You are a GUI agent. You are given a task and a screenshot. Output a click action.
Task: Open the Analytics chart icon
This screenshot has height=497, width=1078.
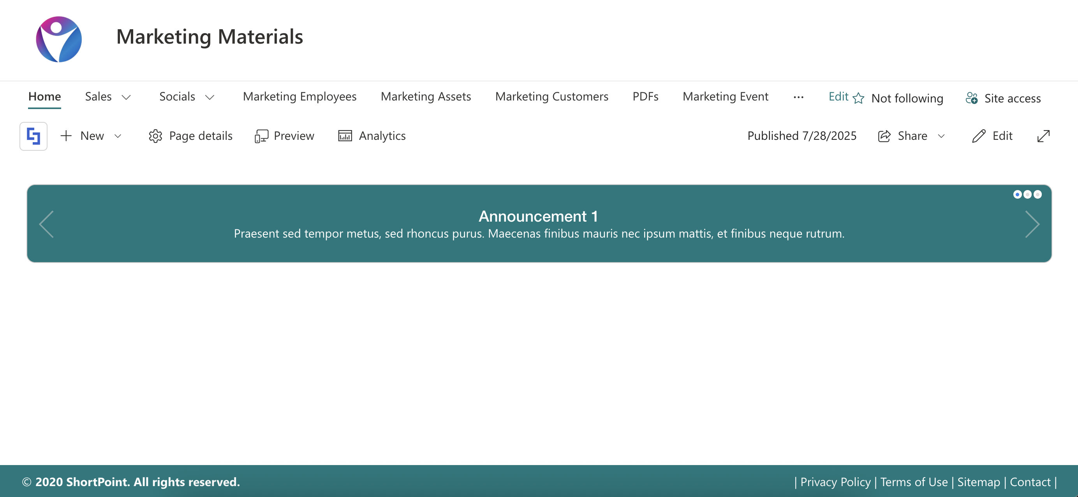click(345, 136)
